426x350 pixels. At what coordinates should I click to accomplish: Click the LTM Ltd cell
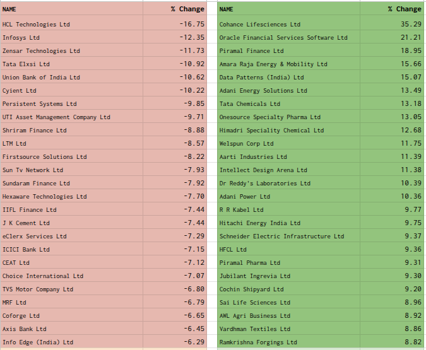point(71,143)
